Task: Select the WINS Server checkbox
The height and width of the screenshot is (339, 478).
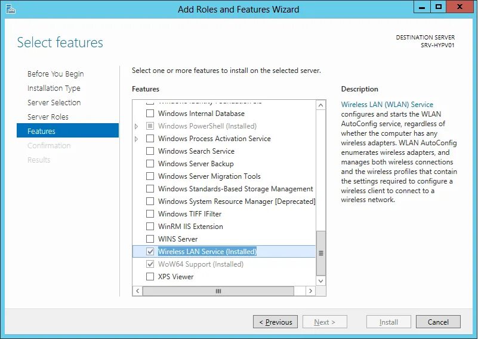Action: click(150, 239)
